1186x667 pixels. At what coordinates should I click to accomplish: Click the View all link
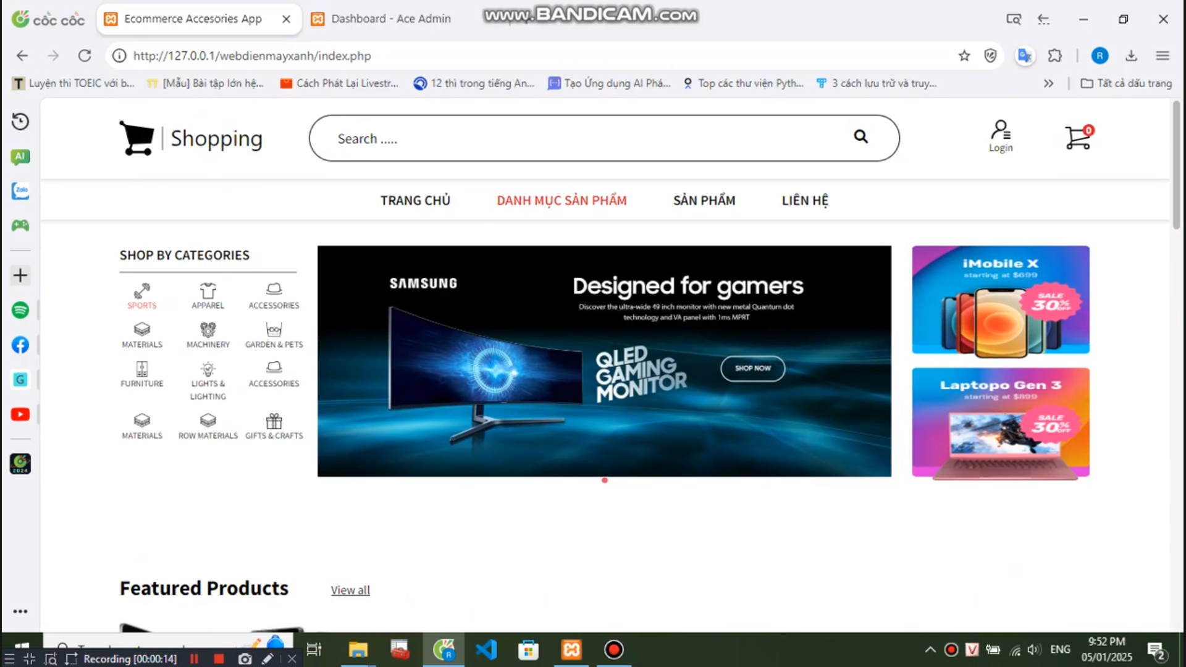(x=350, y=590)
